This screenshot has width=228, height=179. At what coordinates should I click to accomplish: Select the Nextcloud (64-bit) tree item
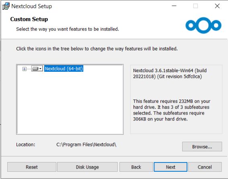(64, 69)
